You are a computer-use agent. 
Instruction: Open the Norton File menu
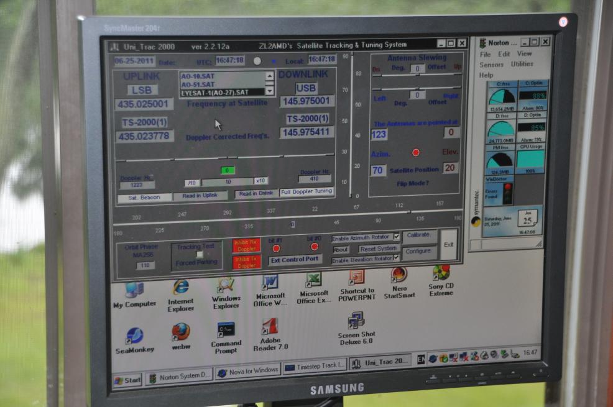pyautogui.click(x=485, y=54)
